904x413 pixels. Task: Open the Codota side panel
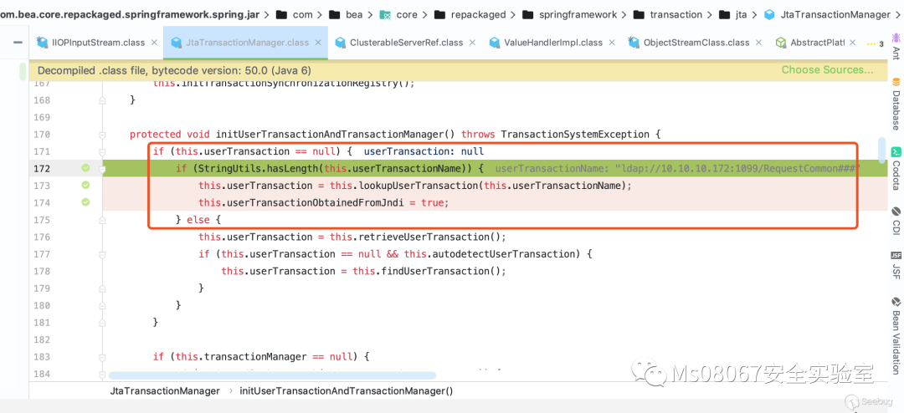tap(896, 170)
